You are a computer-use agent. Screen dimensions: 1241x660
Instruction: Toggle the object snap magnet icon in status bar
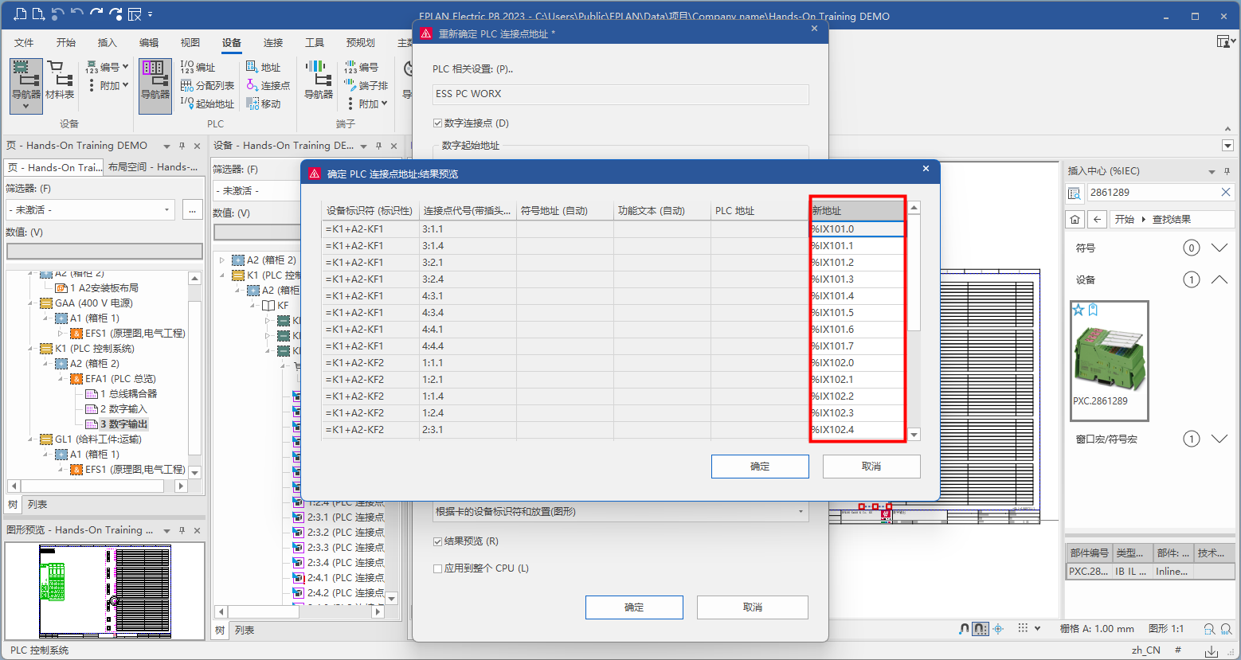click(964, 629)
